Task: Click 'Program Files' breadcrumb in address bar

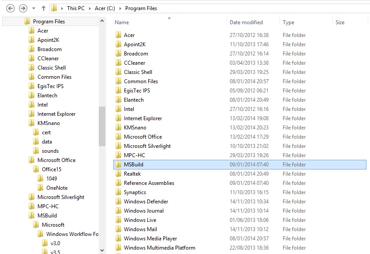Action: (x=141, y=8)
